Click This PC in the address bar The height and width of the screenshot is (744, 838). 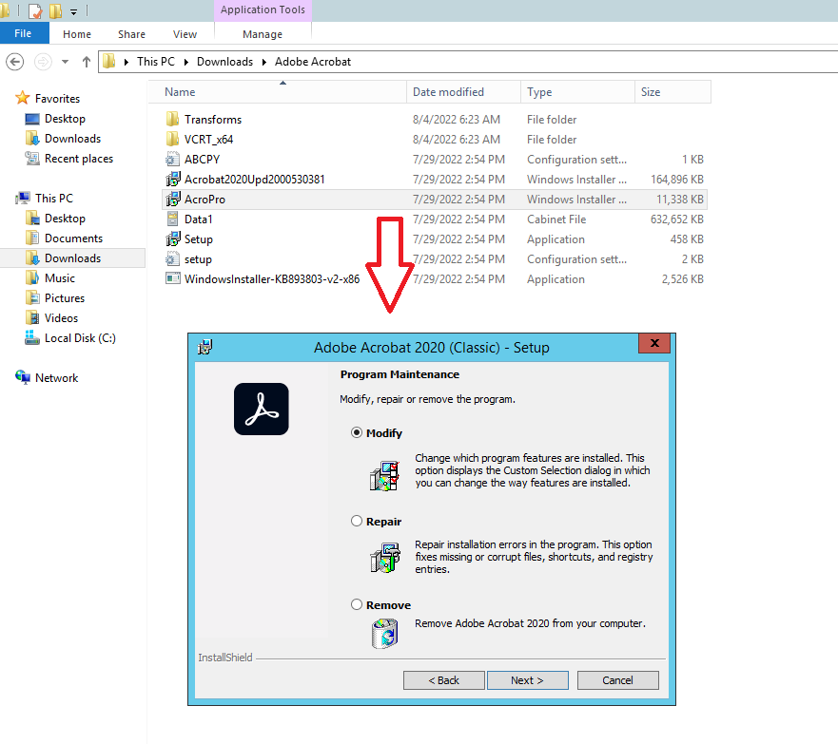(156, 62)
